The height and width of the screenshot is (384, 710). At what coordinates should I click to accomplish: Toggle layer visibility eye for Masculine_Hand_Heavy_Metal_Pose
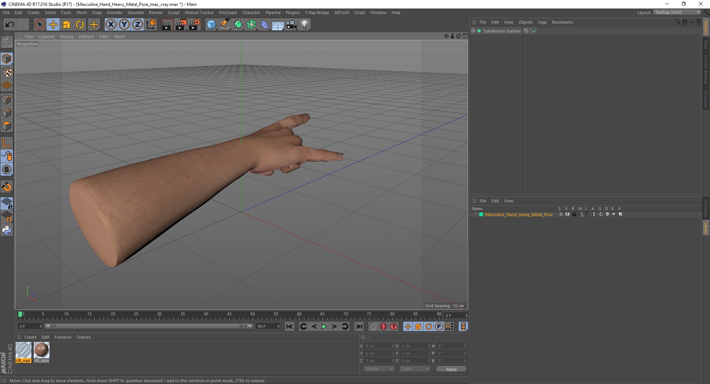(x=567, y=214)
